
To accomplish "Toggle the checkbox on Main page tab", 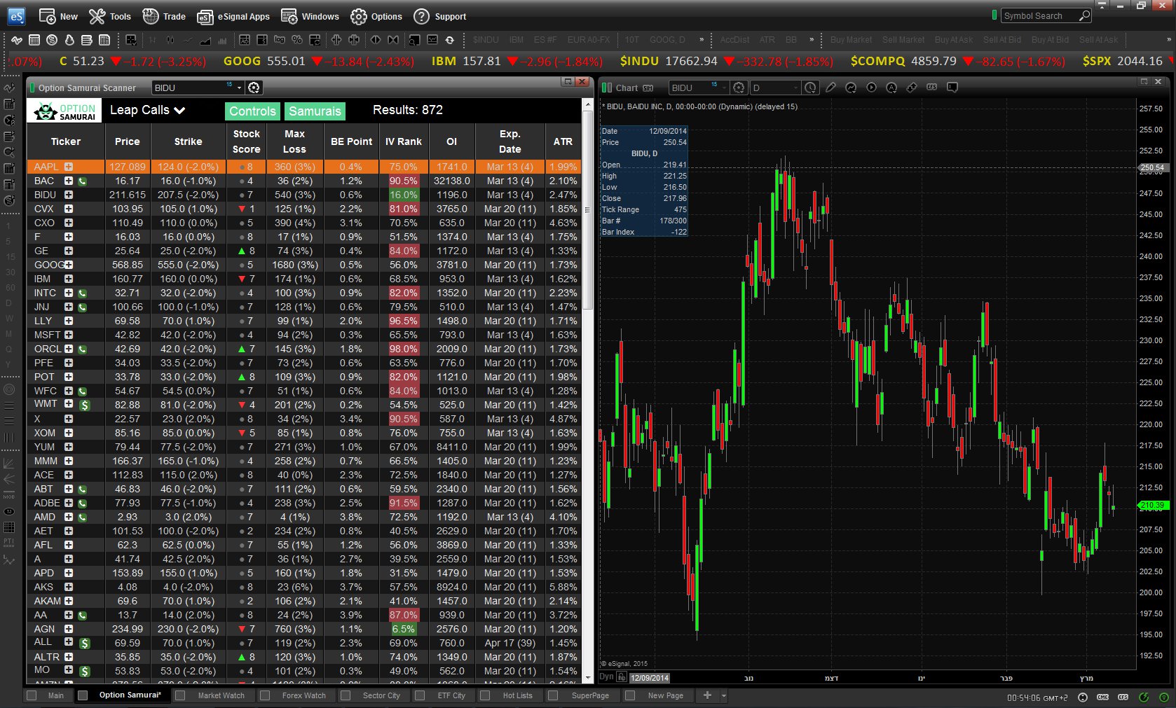I will pos(32,695).
